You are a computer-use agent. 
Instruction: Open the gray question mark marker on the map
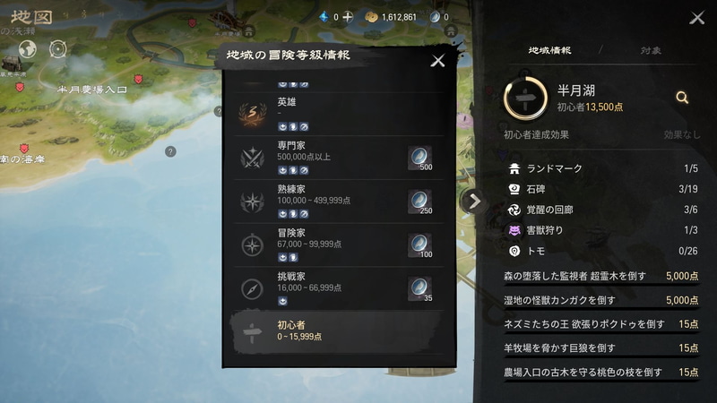click(170, 151)
